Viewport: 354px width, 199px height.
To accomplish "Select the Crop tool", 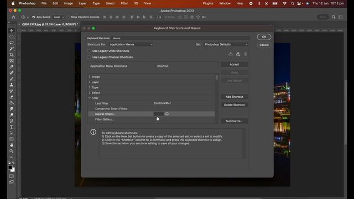I will [x=12, y=55].
